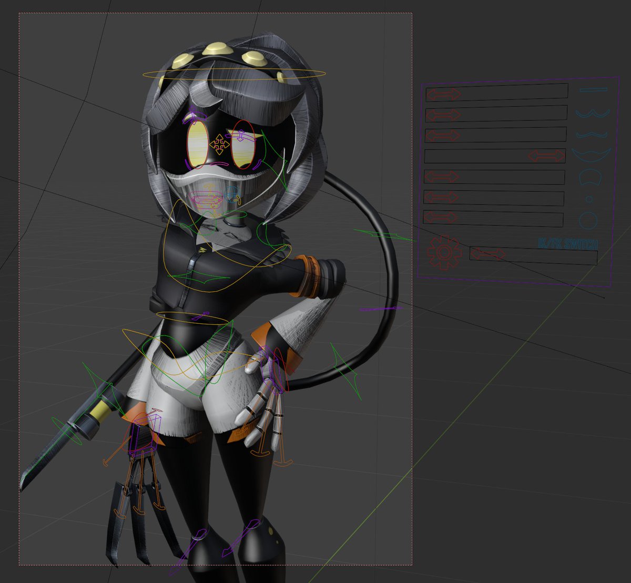Screen dimensions: 631x583
Task: Click the large circle mouth shape icon in panel
Action: [588, 220]
